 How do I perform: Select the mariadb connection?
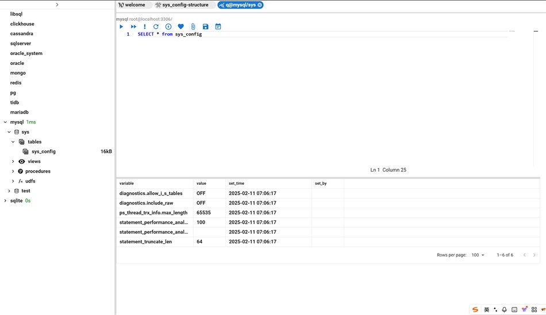click(x=19, y=112)
